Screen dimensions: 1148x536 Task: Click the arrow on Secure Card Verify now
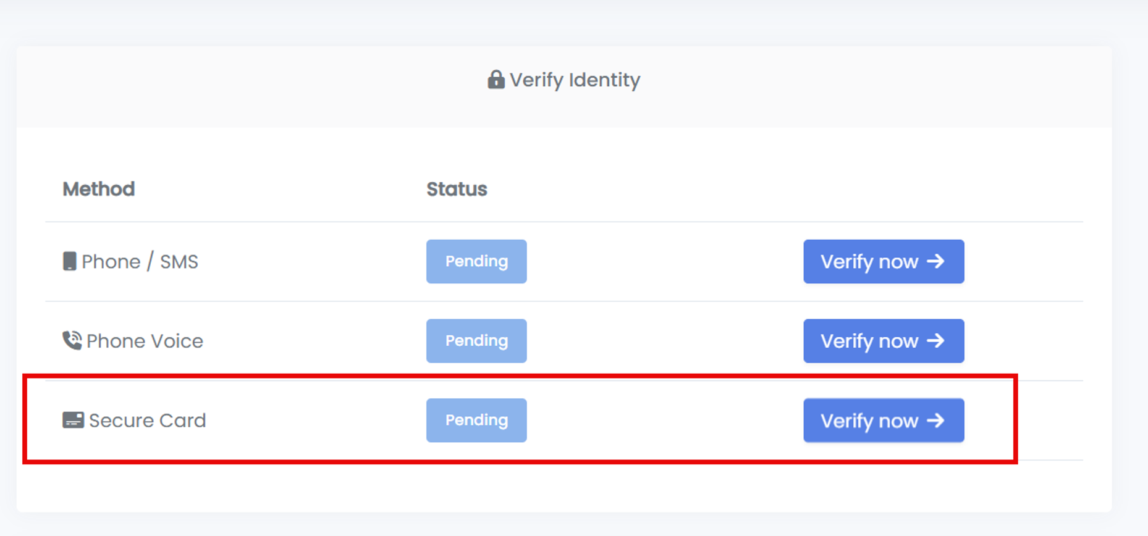[935, 421]
